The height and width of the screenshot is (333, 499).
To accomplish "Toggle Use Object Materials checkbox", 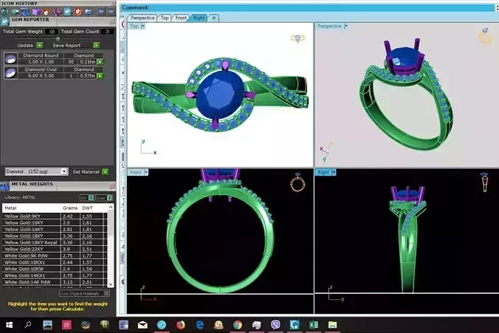I will 106,293.
